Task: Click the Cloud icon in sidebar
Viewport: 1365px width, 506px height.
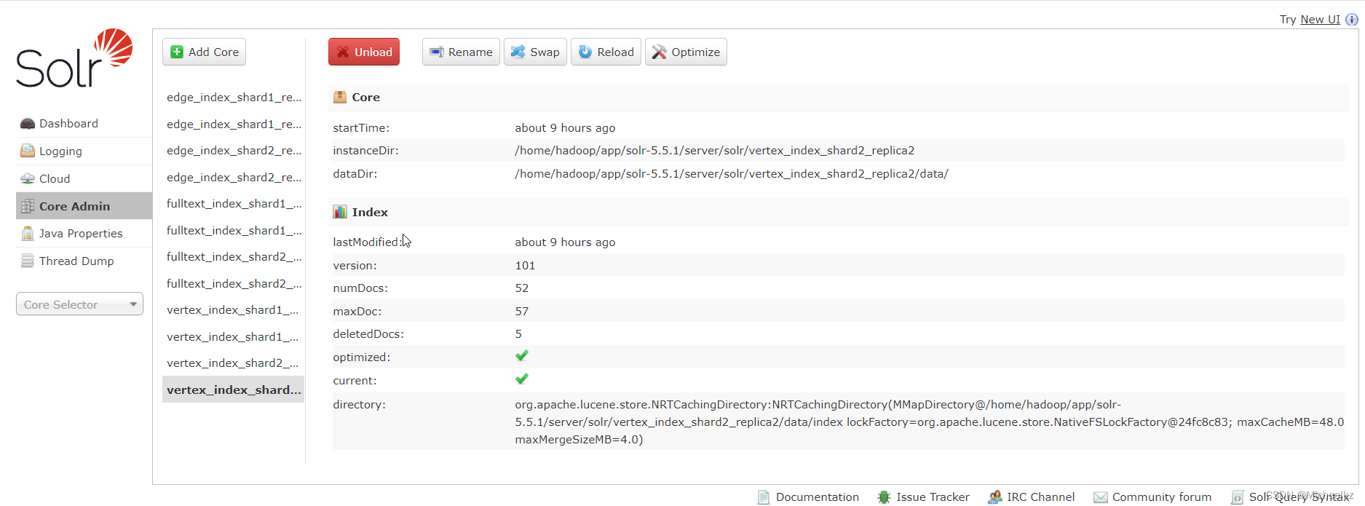Action: pyautogui.click(x=28, y=178)
